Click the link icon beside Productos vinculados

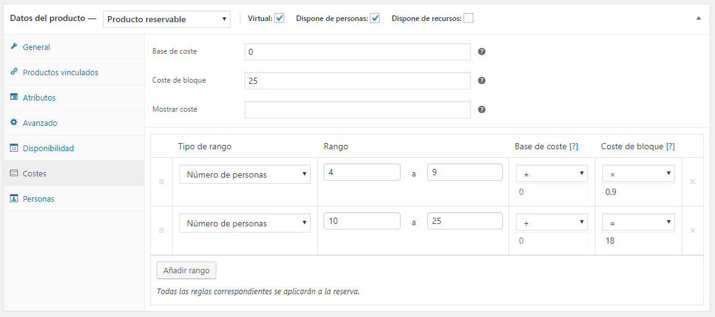tap(14, 72)
